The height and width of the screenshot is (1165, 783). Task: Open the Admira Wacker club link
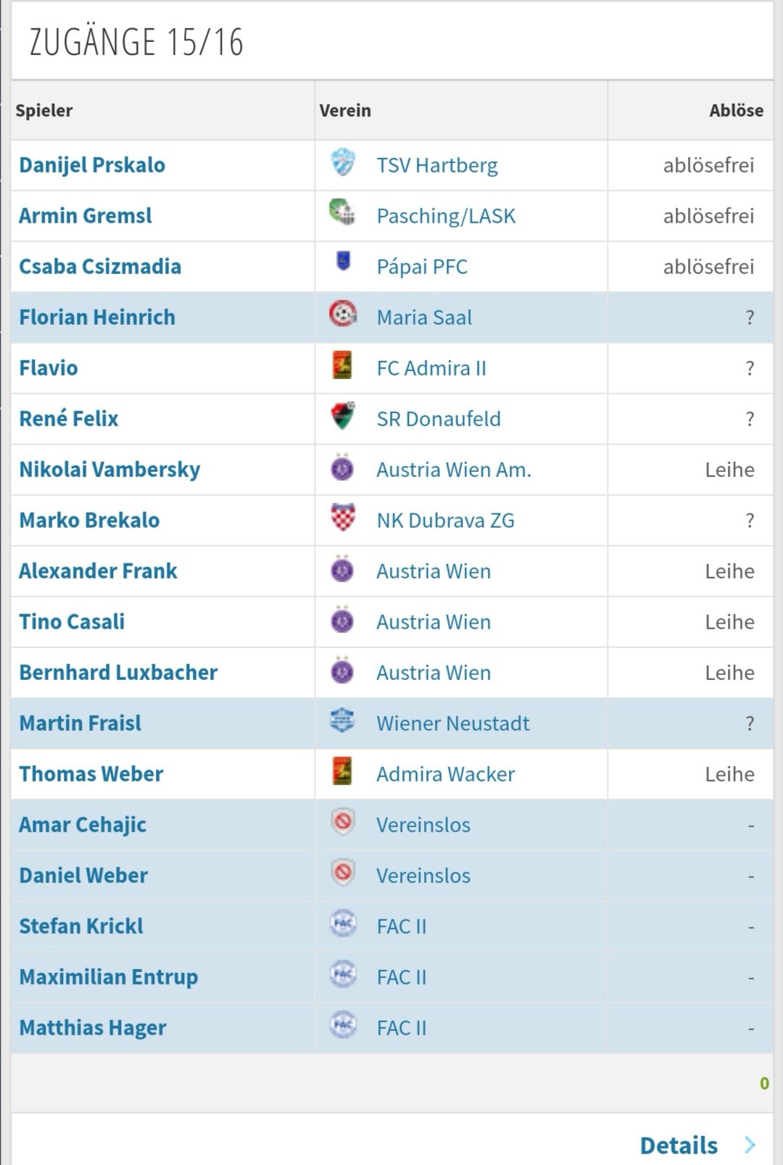[x=446, y=774]
